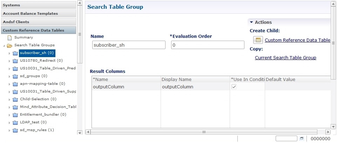Expand the subscriber_sh tree node
Image resolution: width=337 pixels, height=143 pixels.
pyautogui.click(x=9, y=53)
